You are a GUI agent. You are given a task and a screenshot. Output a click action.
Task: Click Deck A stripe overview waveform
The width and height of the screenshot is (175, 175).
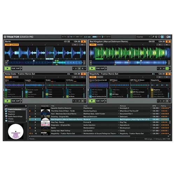(45, 63)
